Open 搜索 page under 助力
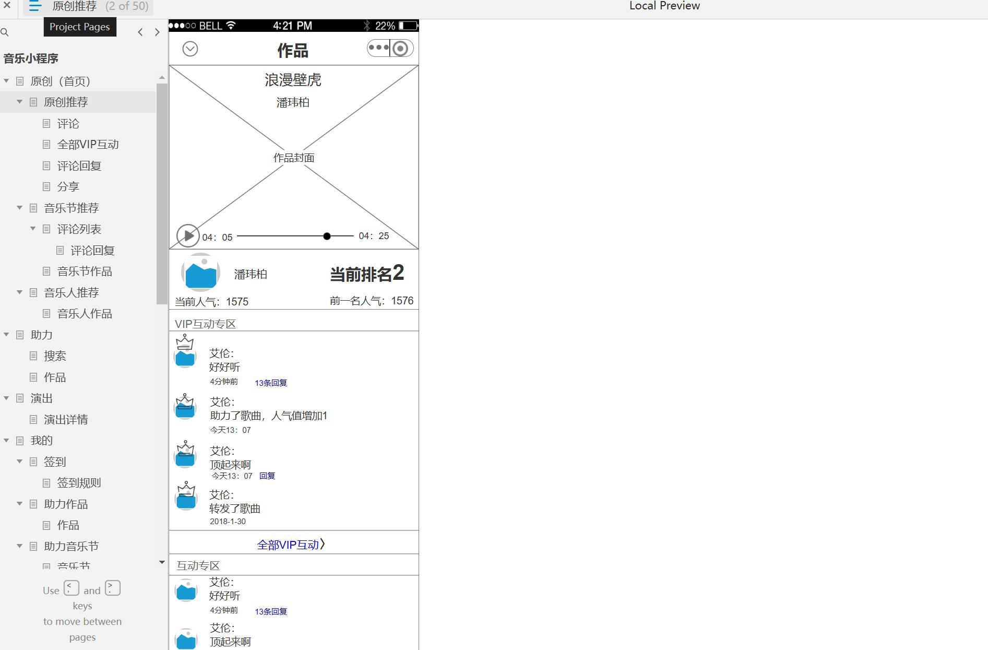Image resolution: width=988 pixels, height=650 pixels. 55,356
